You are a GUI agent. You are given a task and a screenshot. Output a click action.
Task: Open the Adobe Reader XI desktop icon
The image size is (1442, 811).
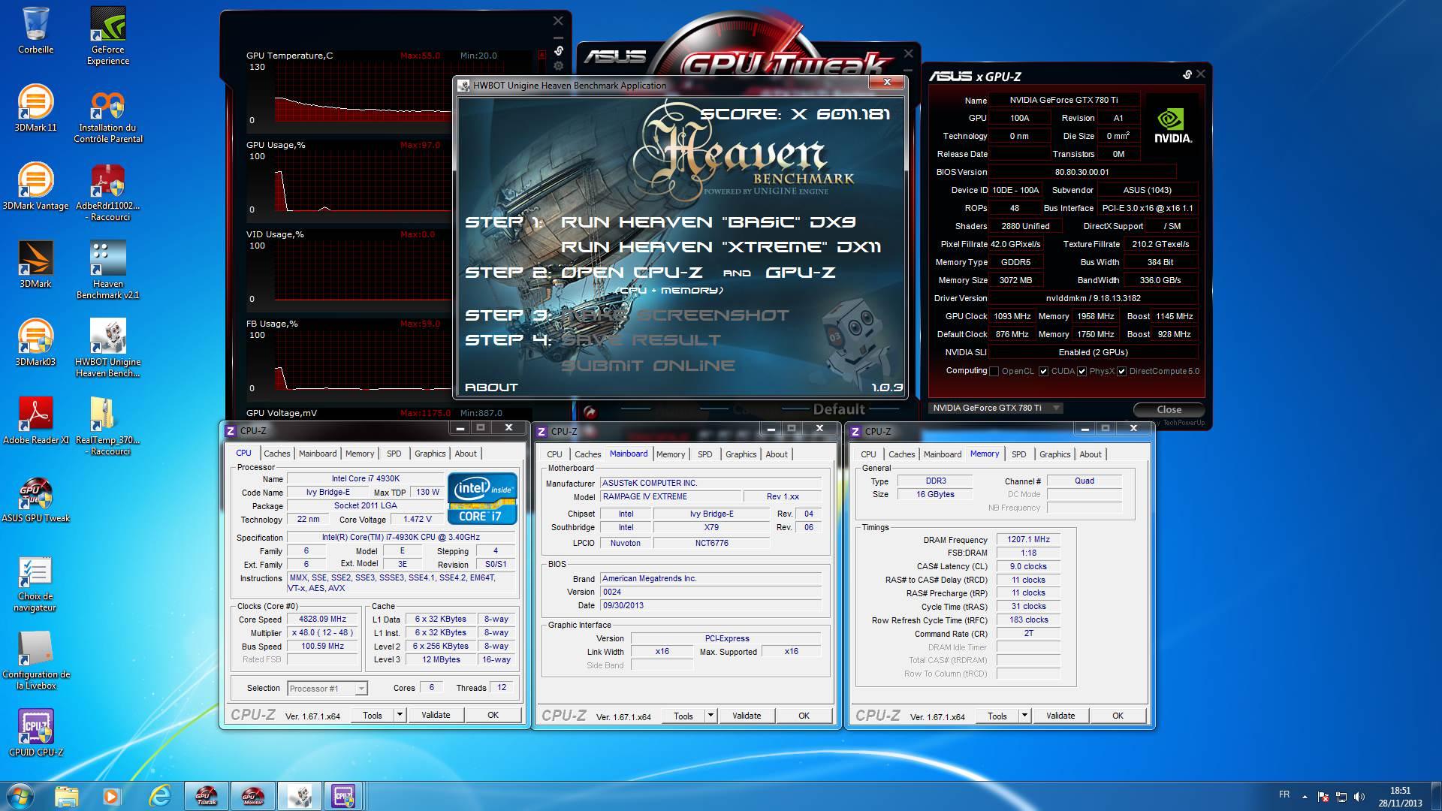click(x=35, y=421)
